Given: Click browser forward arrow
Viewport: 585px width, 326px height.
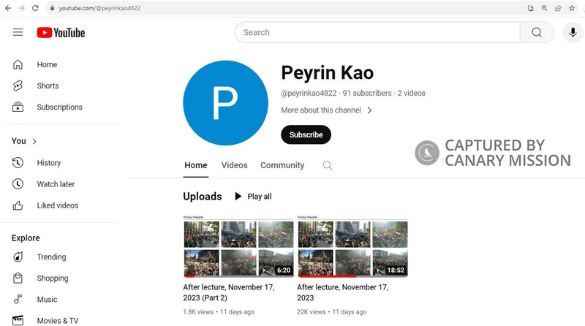Looking at the screenshot, I should (x=22, y=8).
